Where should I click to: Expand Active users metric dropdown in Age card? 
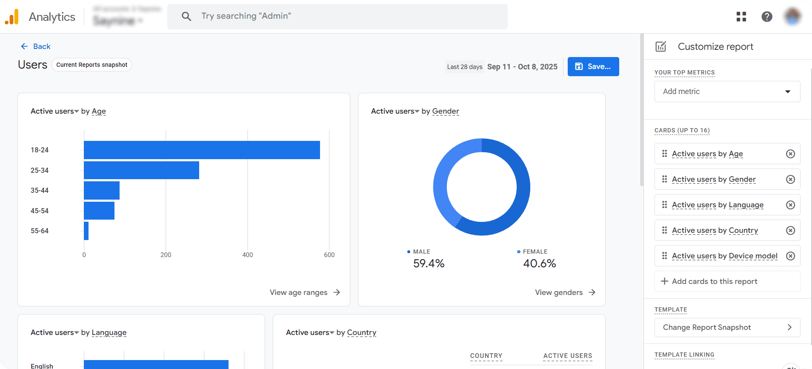point(77,112)
